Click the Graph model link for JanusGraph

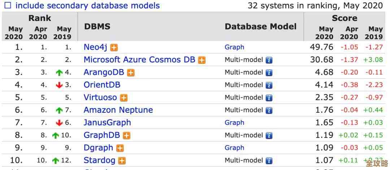pos(234,123)
